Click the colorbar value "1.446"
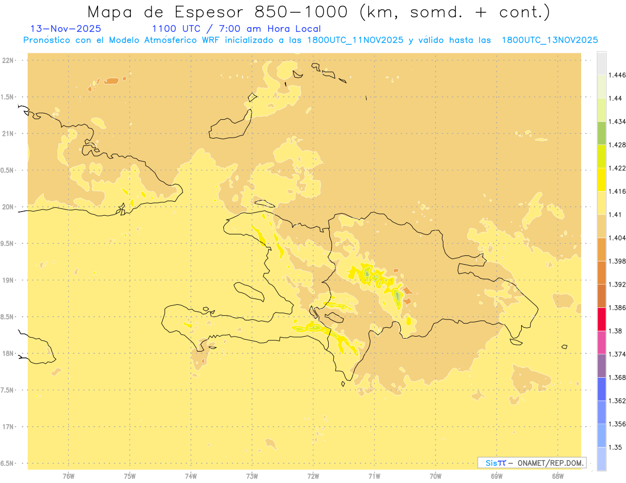This screenshot has height=483, width=626. coord(617,75)
